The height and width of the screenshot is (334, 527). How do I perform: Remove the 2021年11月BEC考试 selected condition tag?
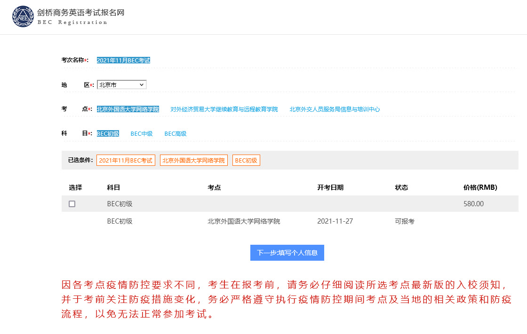(126, 160)
